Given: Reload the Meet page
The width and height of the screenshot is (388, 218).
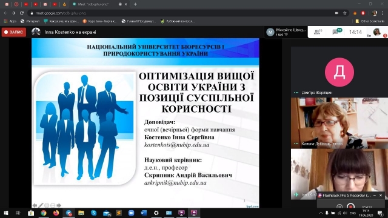Looking at the screenshot, I should (22, 13).
